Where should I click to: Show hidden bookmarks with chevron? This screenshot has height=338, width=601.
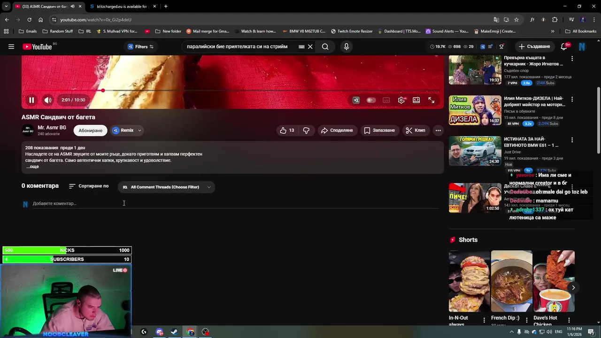[553, 31]
